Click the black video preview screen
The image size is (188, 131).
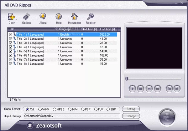[x=154, y=48]
